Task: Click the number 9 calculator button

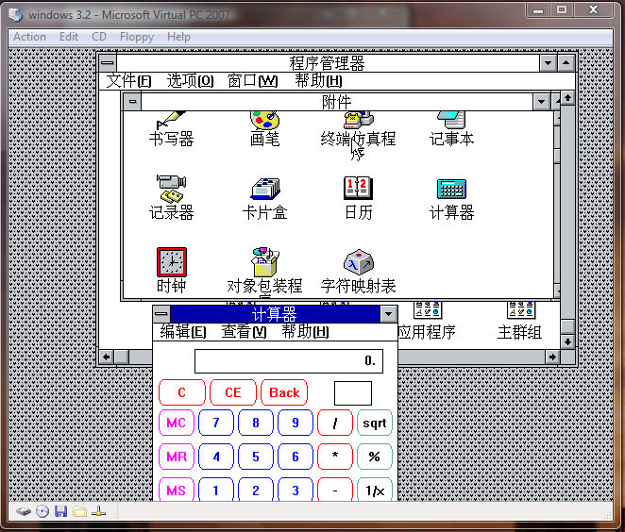Action: tap(296, 423)
